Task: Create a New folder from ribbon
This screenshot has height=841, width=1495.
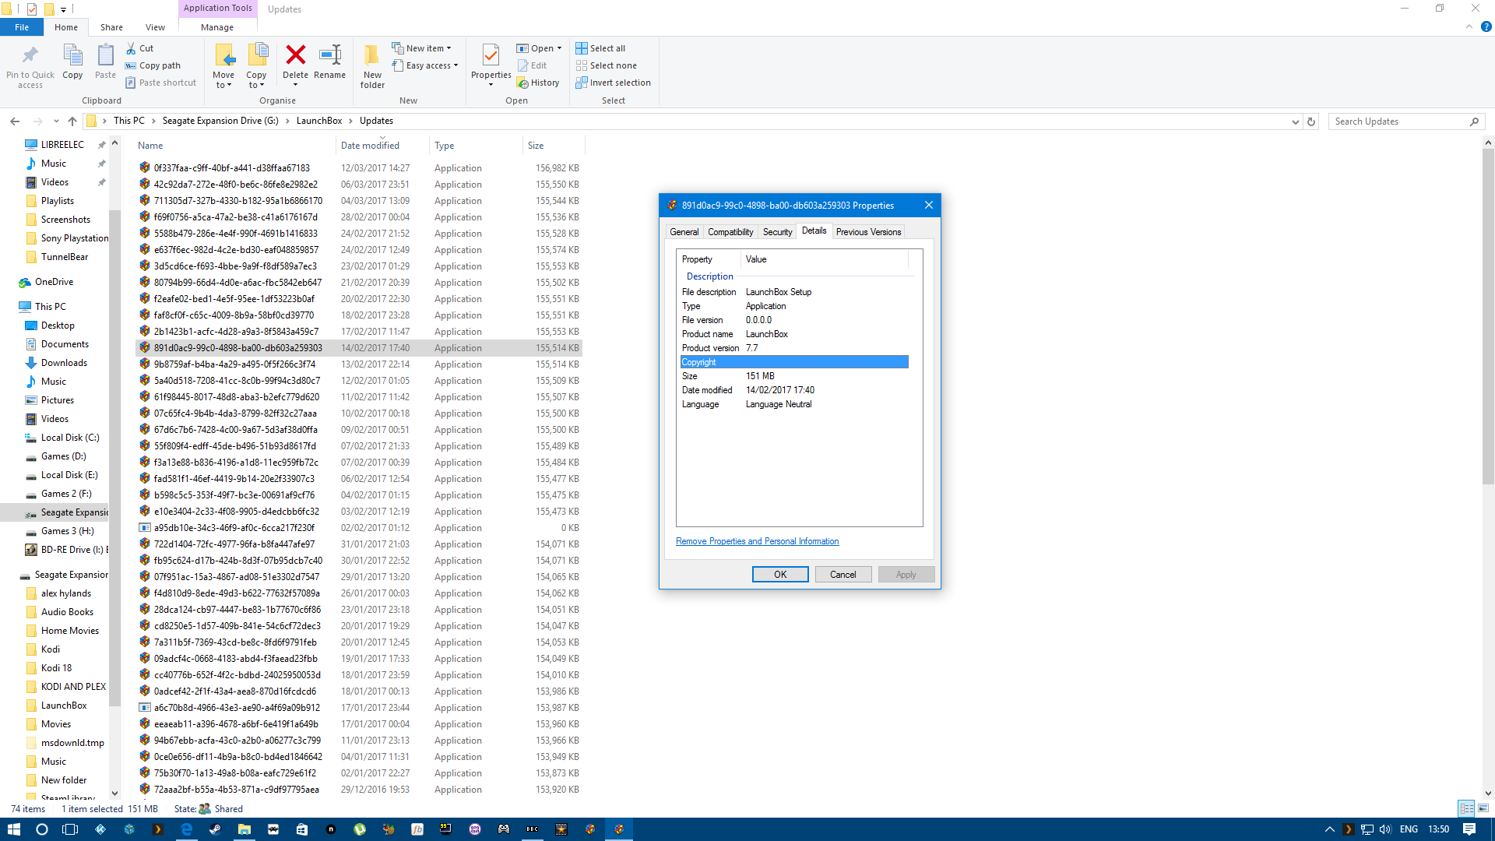Action: pyautogui.click(x=372, y=66)
